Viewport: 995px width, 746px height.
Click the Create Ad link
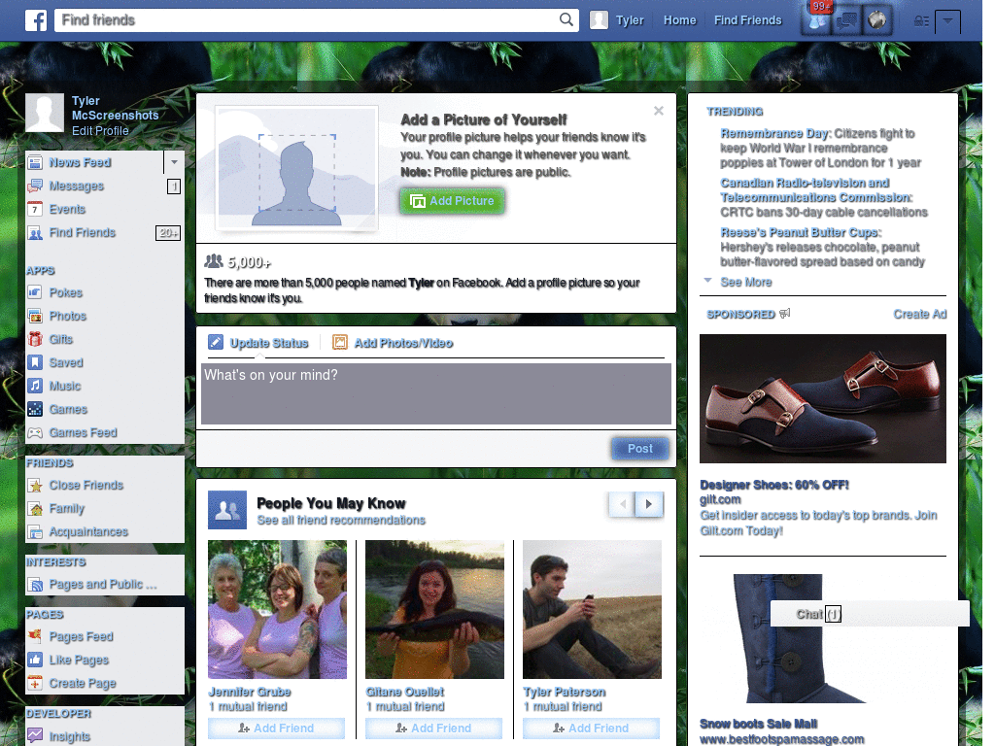click(919, 314)
